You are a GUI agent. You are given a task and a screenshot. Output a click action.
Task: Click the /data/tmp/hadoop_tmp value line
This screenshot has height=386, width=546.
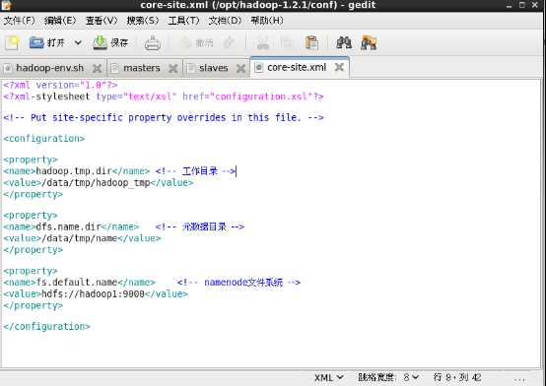coord(99,183)
